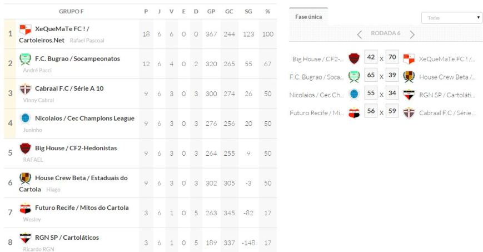Click Big House dark red shield crest
Viewport: 483px width, 252px height.
click(25, 148)
